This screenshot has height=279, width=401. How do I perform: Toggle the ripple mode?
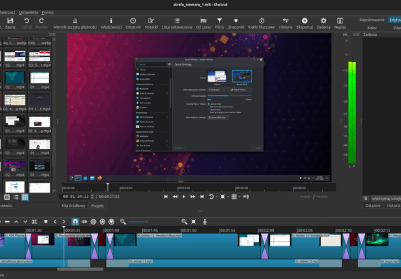(x=93, y=222)
